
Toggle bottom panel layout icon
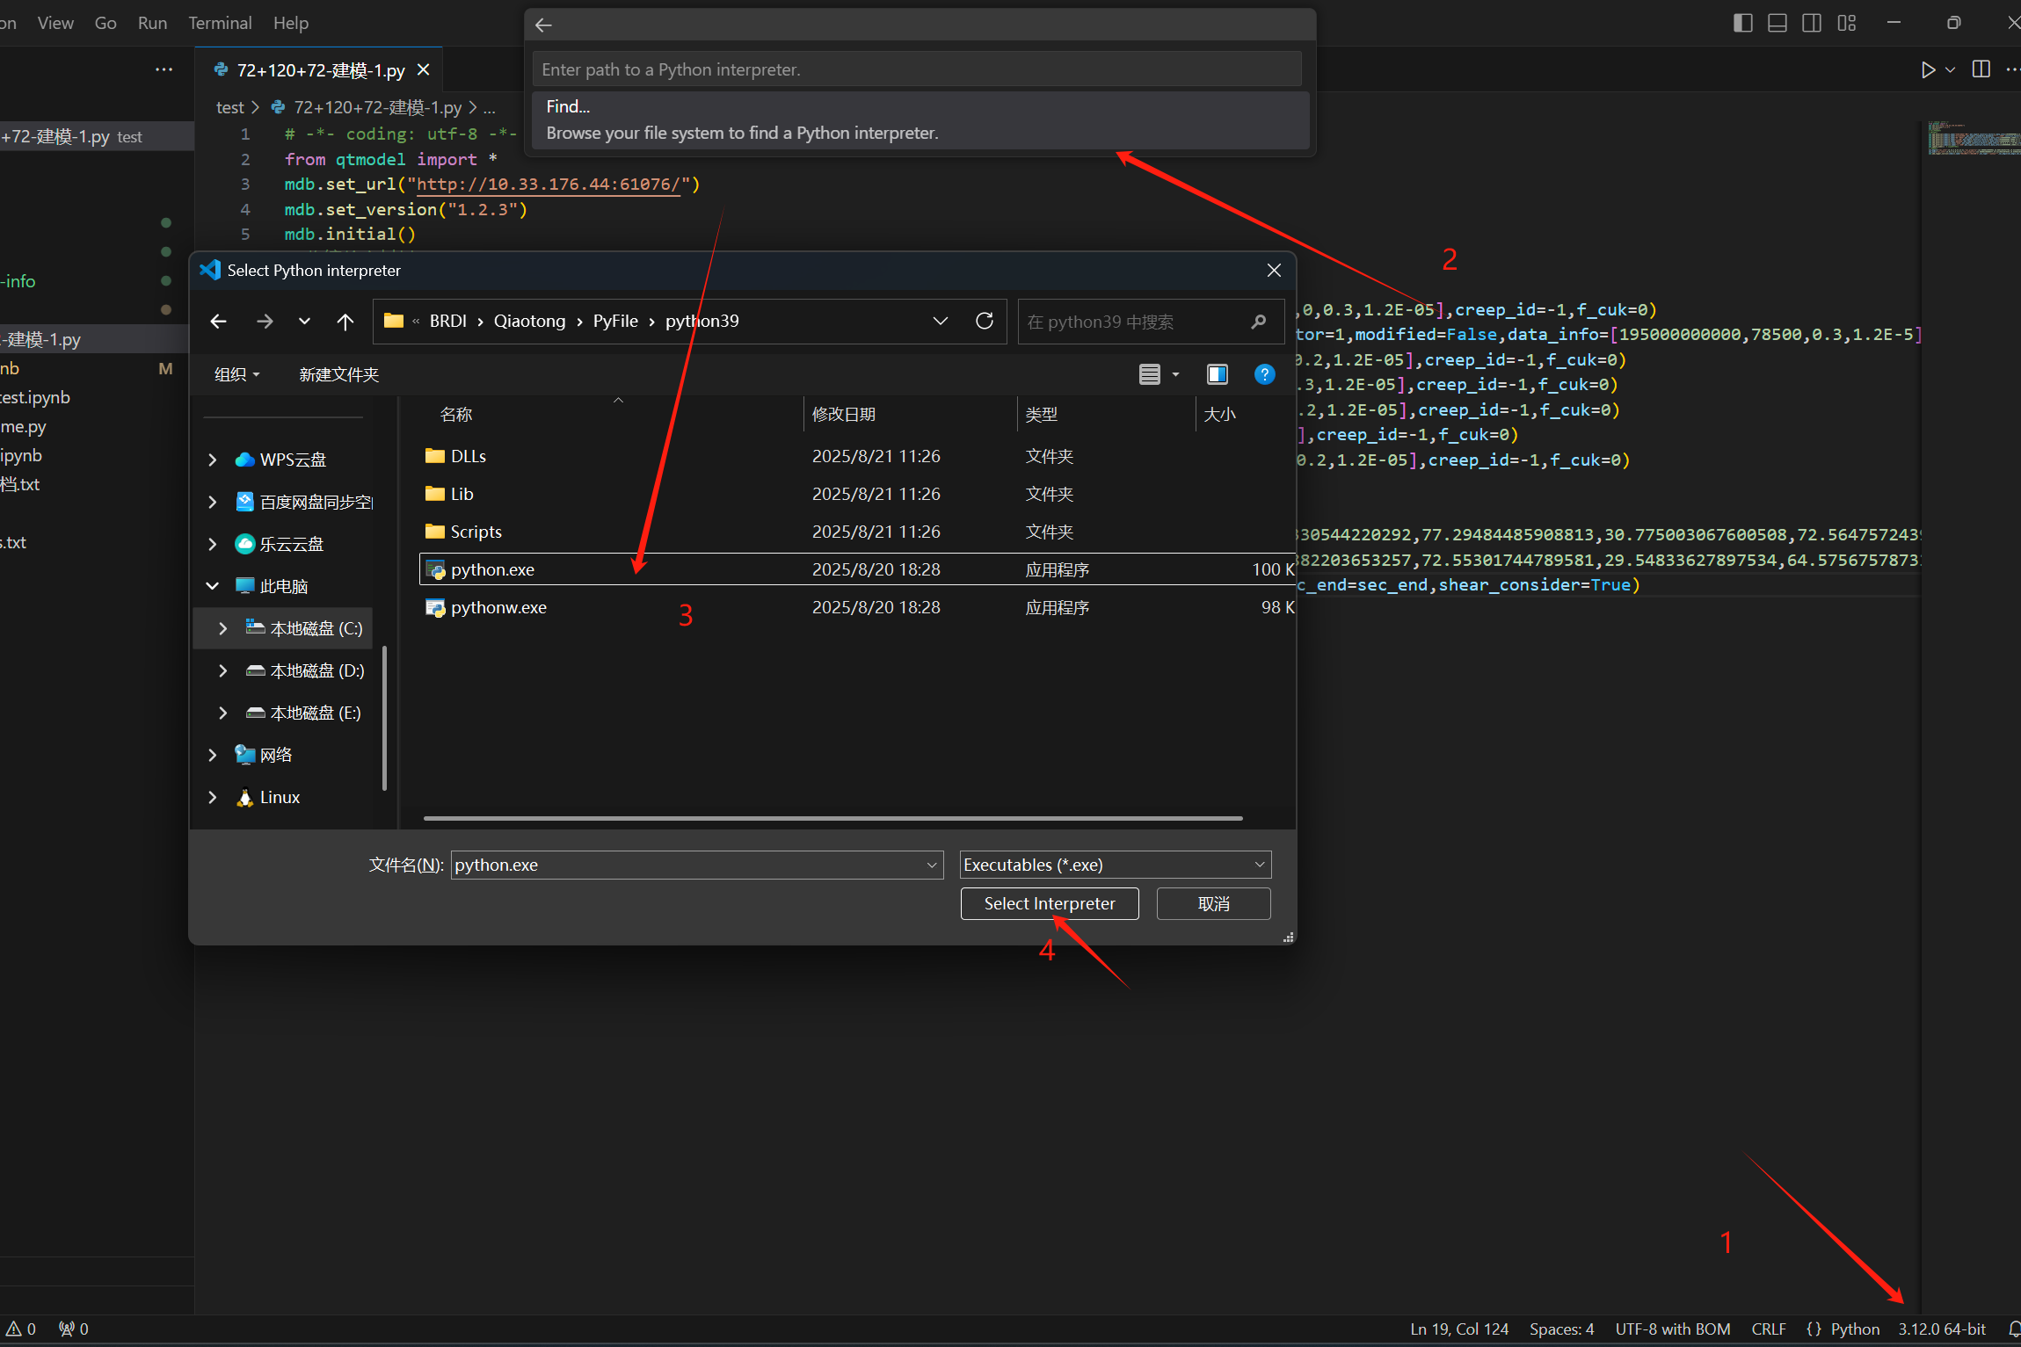click(x=1777, y=23)
